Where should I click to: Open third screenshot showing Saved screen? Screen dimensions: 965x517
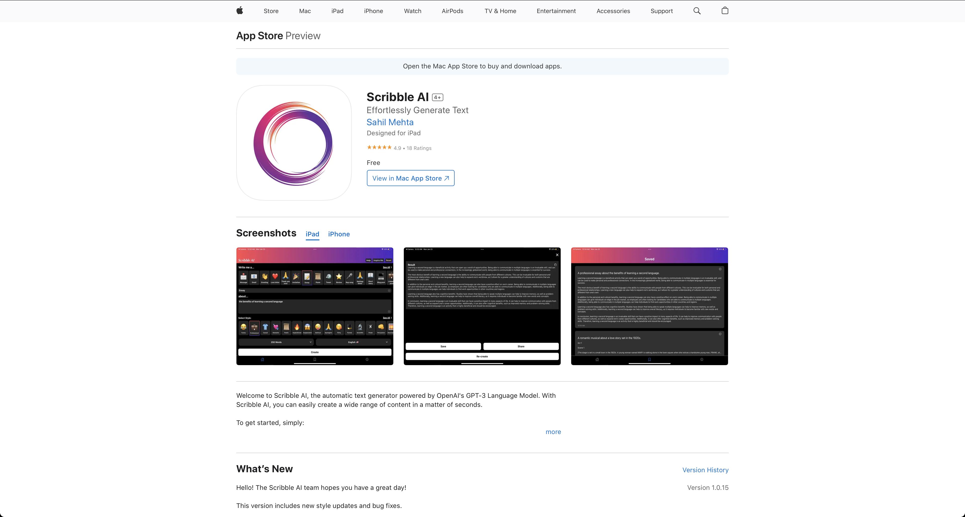[649, 306]
